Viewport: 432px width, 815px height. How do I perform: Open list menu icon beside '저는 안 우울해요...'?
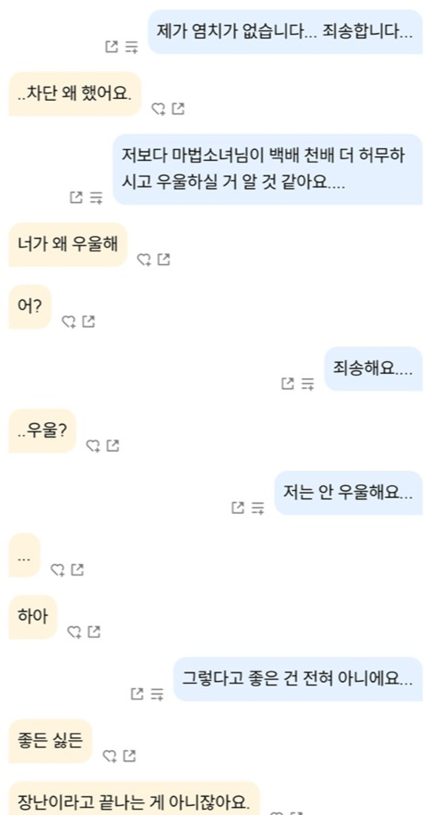(x=258, y=508)
